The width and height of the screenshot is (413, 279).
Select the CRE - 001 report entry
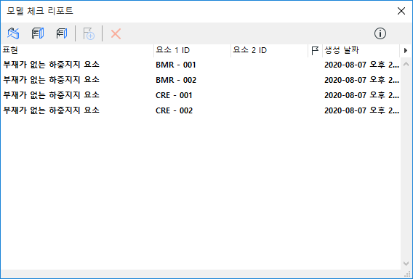click(201, 95)
